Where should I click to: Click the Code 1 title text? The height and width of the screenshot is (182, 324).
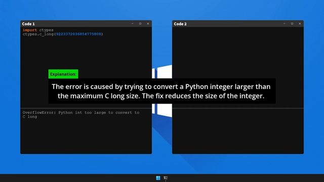tap(28, 24)
